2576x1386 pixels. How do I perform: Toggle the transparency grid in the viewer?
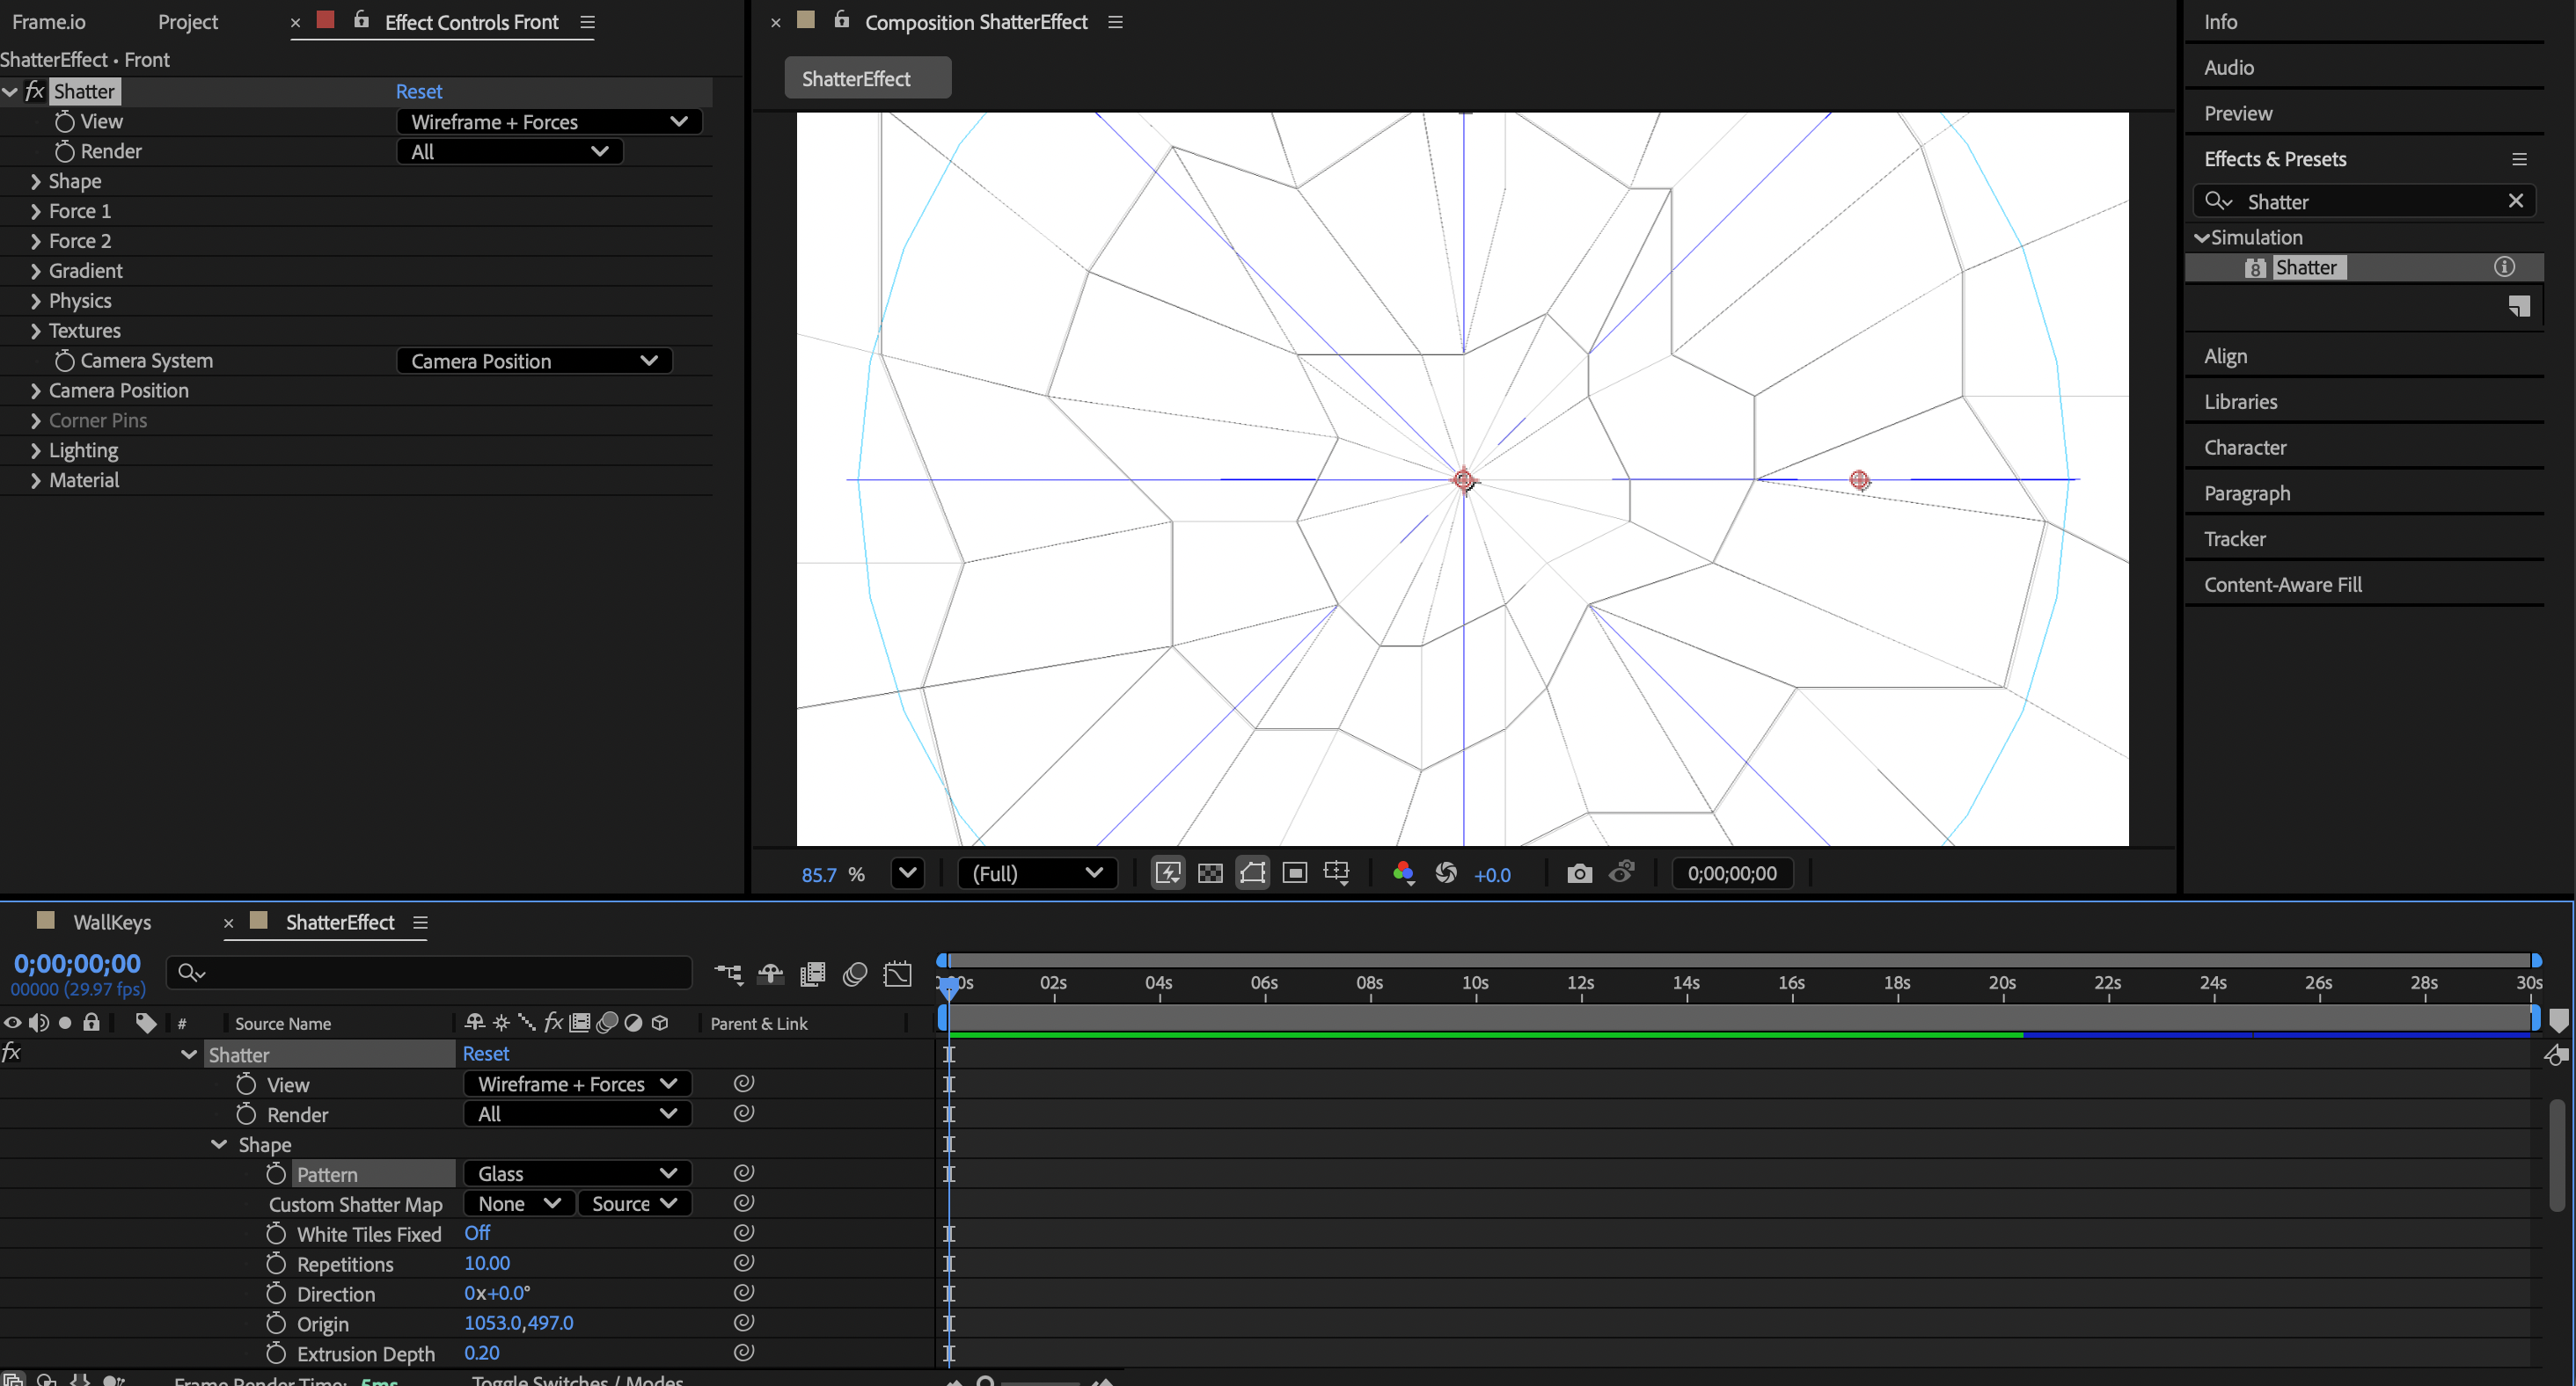pyautogui.click(x=1209, y=872)
